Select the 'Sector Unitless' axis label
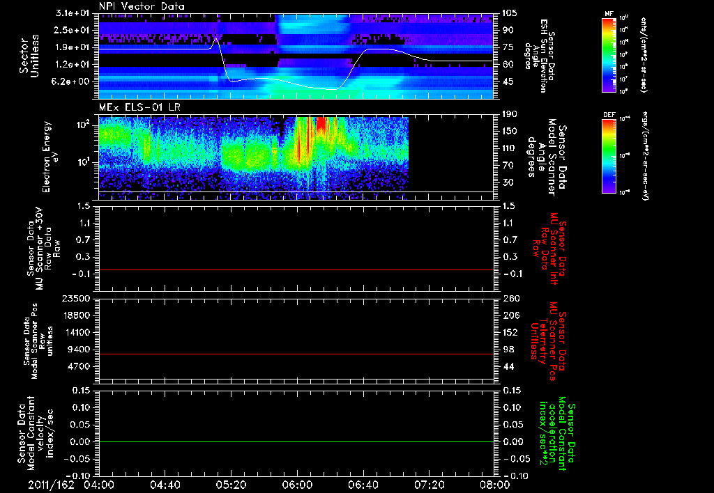 coord(29,56)
